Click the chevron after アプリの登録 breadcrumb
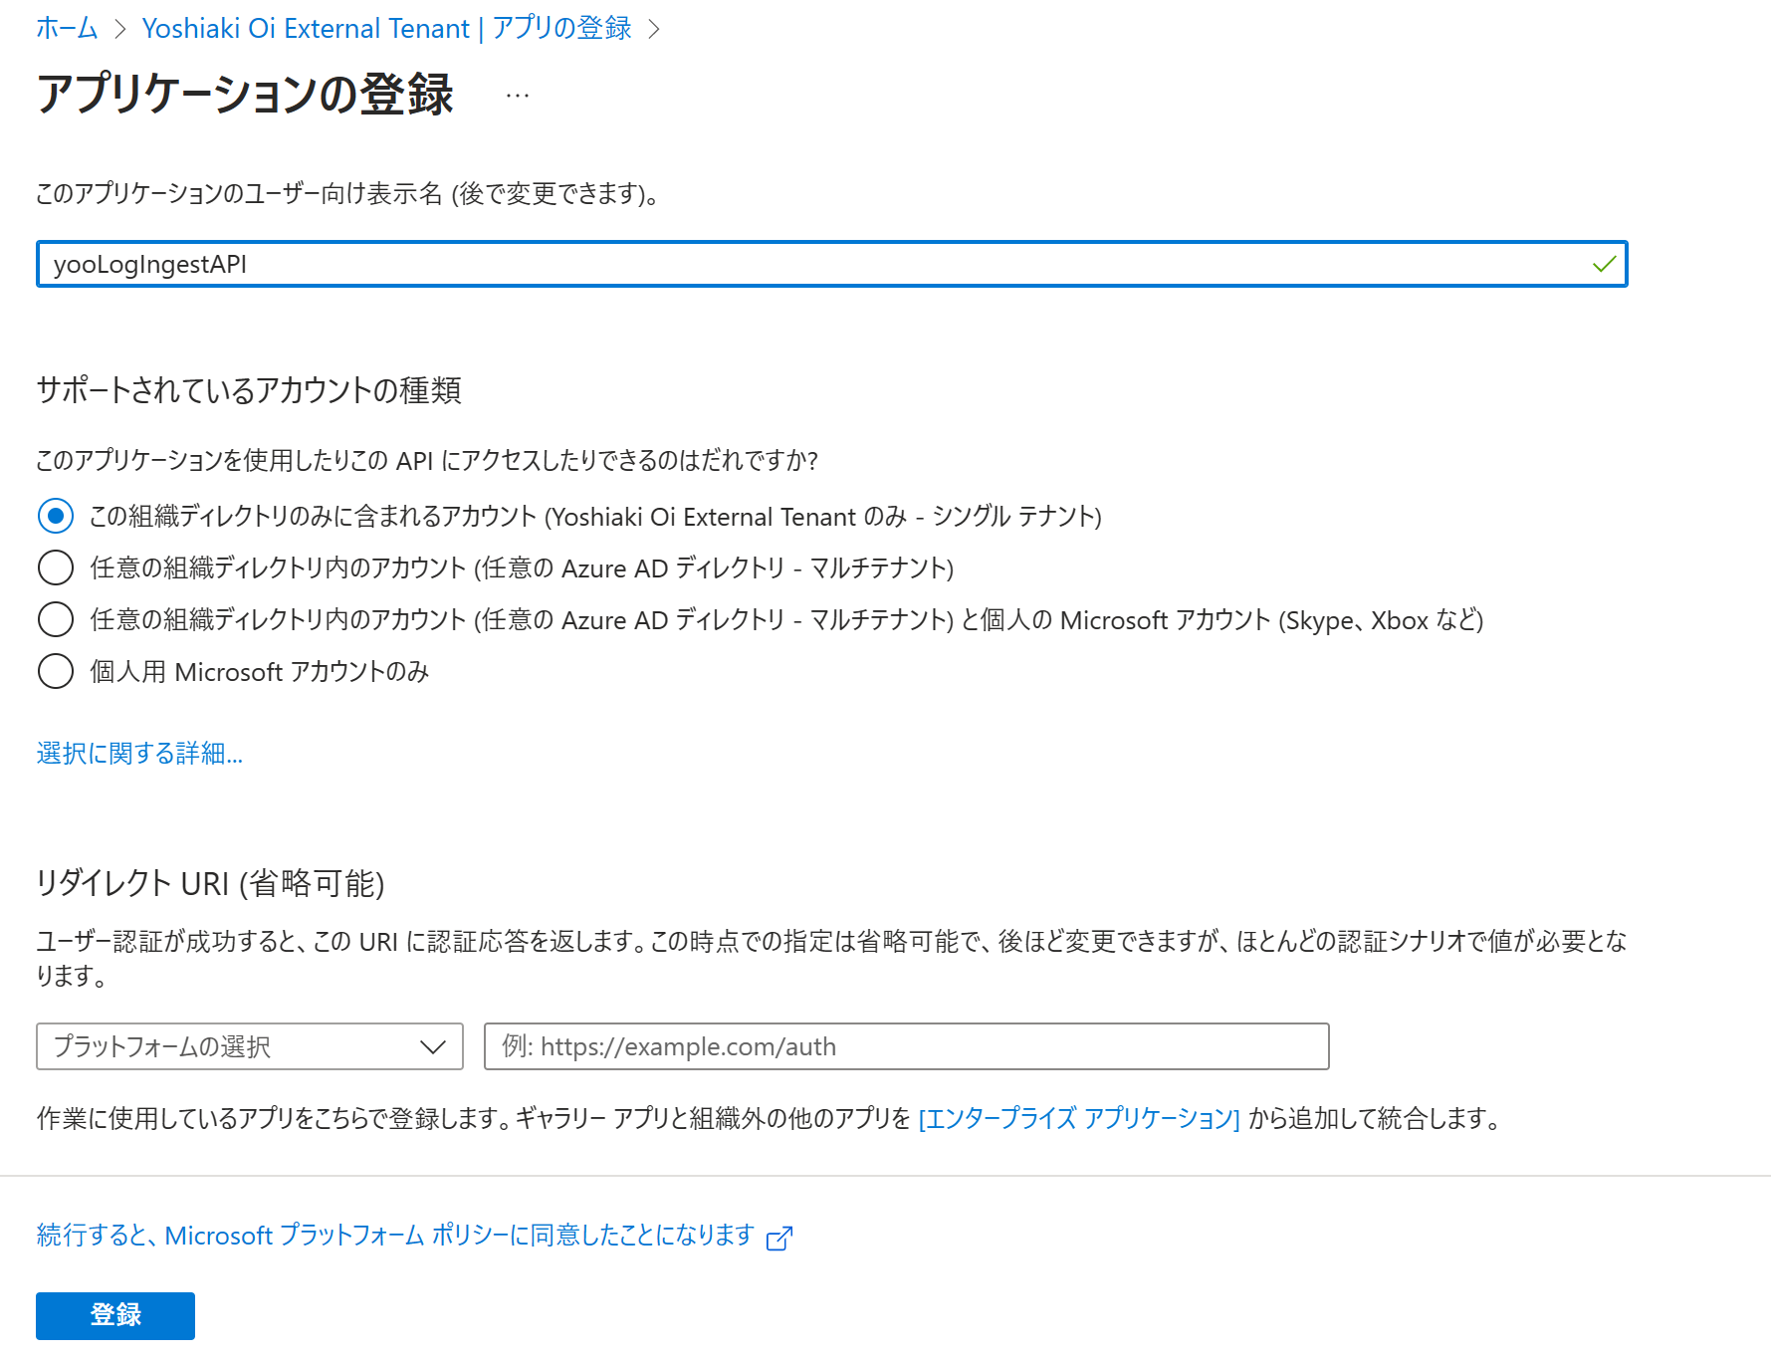The image size is (1771, 1360). pyautogui.click(x=654, y=29)
